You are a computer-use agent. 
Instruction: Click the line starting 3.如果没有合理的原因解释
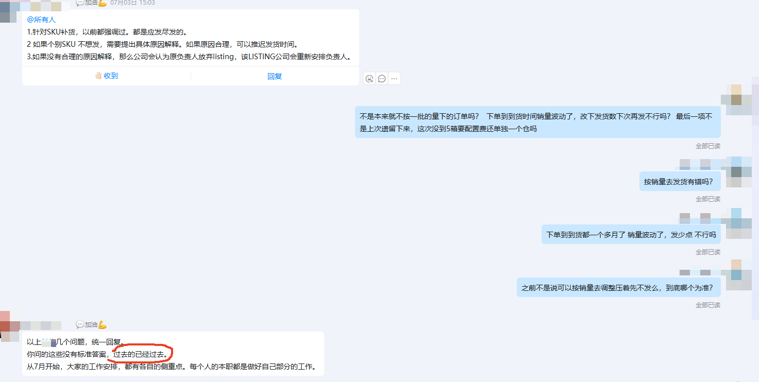(190, 57)
